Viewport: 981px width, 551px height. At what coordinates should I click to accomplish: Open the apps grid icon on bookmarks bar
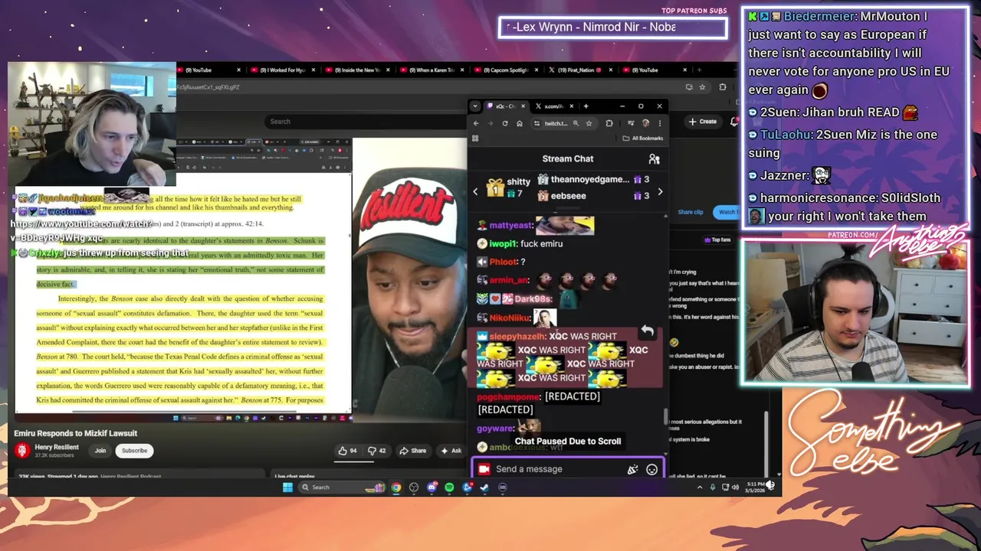click(475, 139)
